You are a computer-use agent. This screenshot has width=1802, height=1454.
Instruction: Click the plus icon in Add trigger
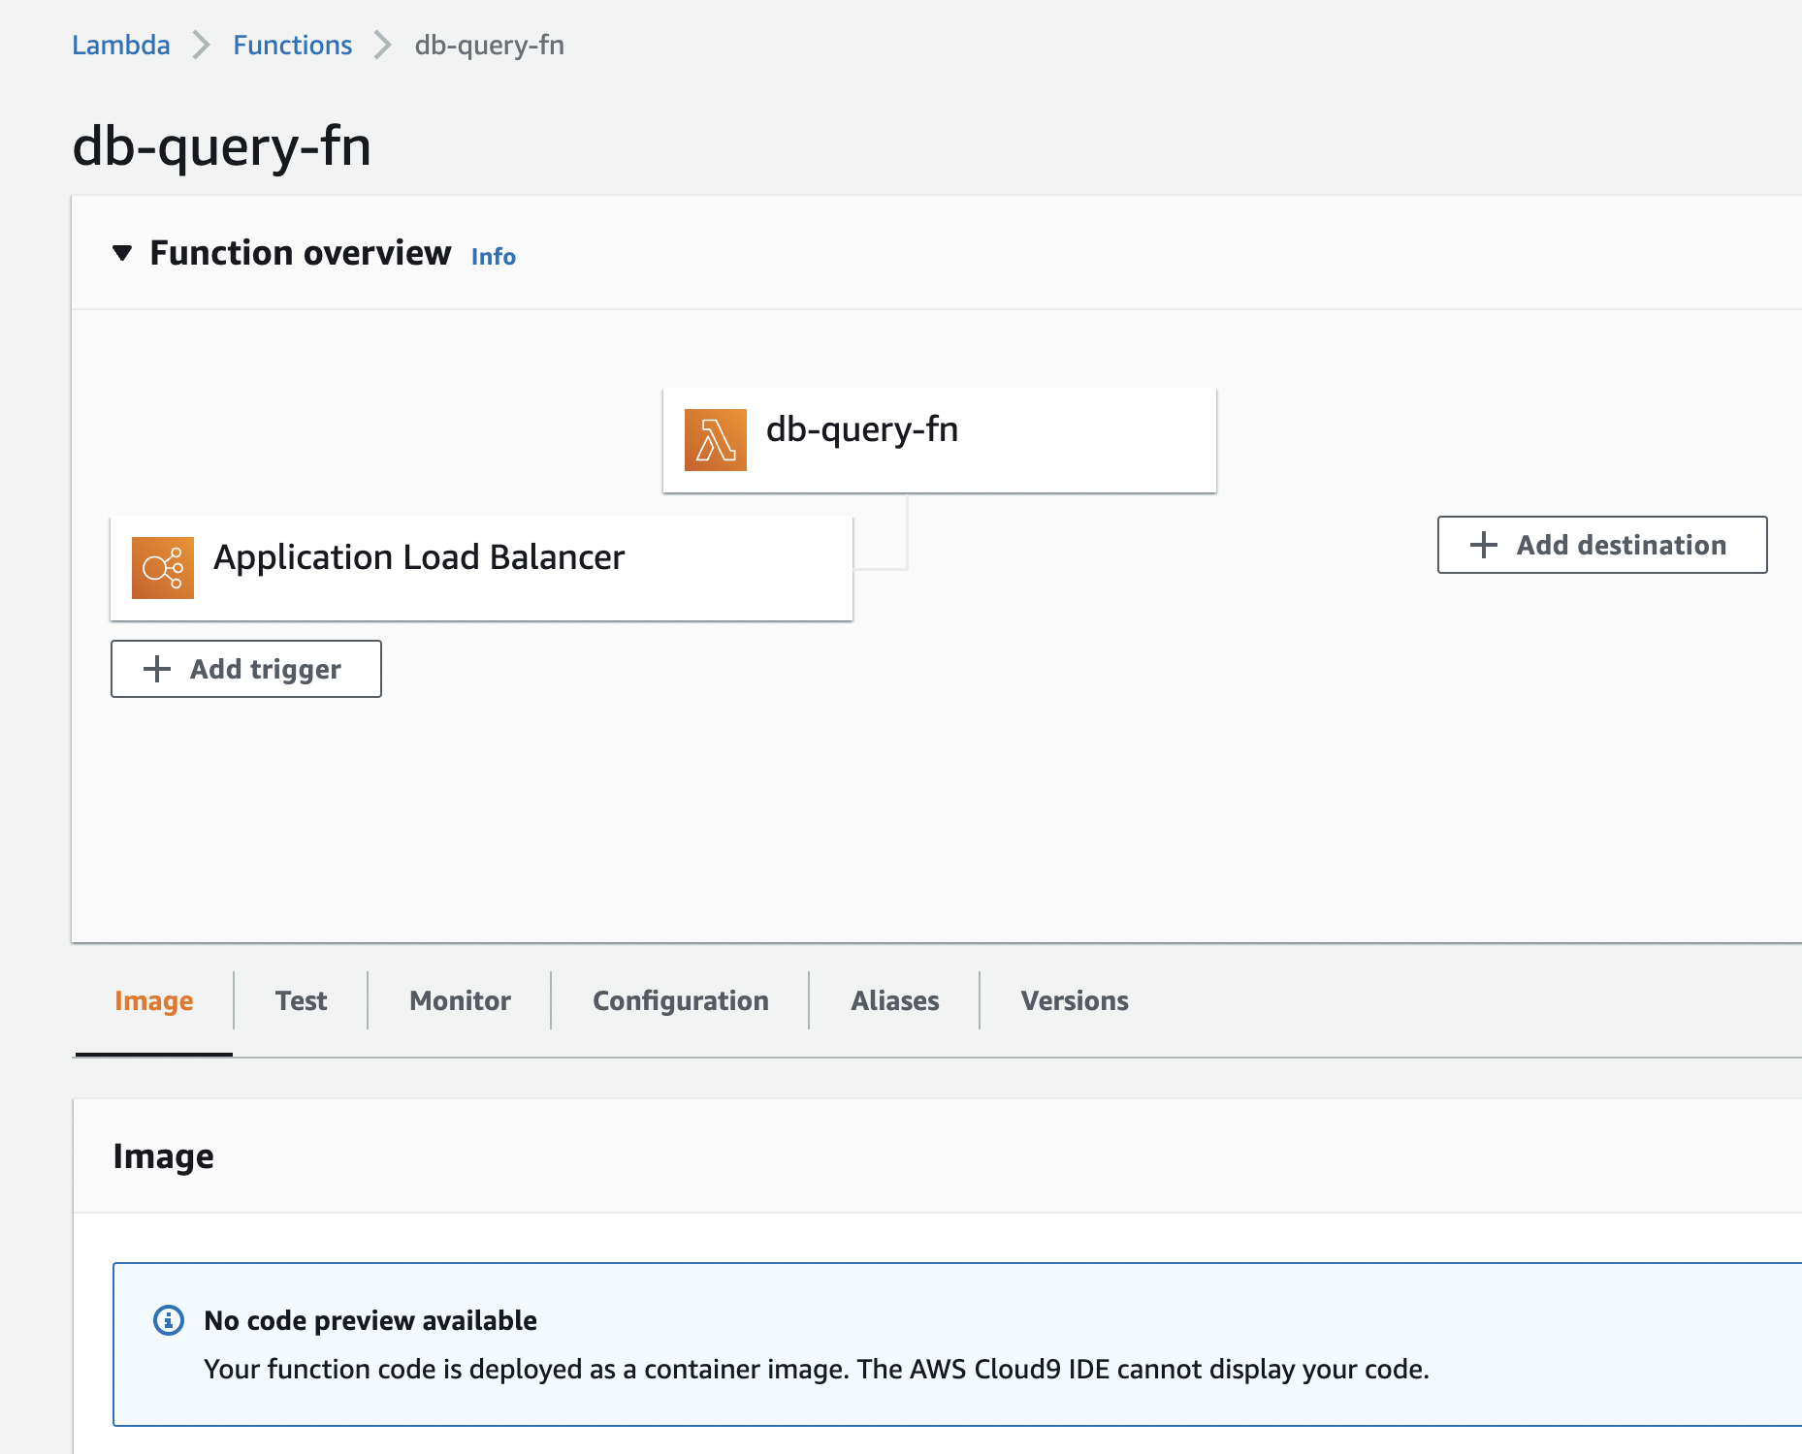157,669
